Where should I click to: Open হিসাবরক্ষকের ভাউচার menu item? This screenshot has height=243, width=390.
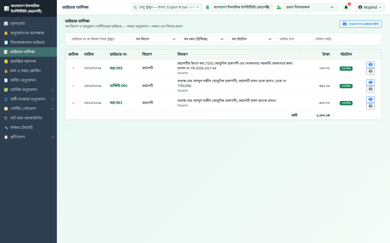[x=28, y=42]
